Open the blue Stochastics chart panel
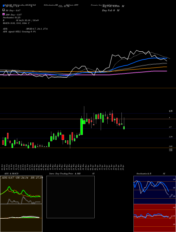176x232 pixels. click(x=155, y=190)
